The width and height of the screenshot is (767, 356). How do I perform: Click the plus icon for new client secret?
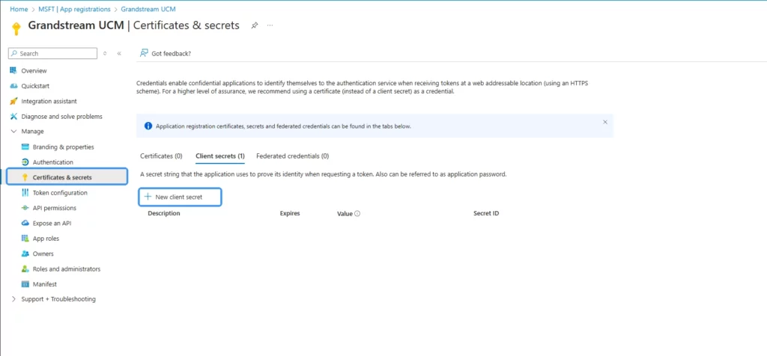148,197
